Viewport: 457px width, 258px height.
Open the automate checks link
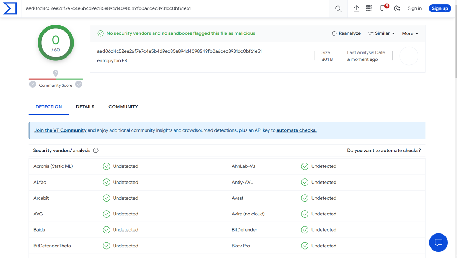296,130
